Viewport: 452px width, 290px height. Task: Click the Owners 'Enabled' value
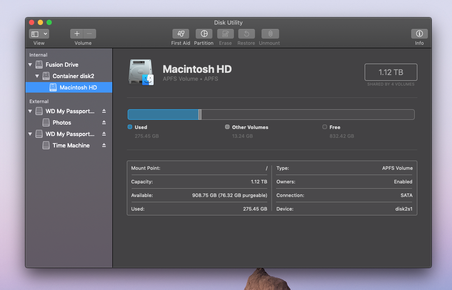coord(403,182)
